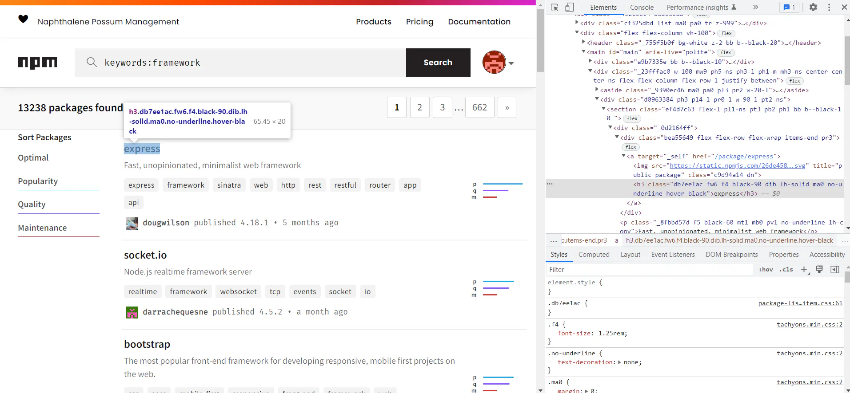This screenshot has width=850, height=393.
Task: Click the page vertical scrollbar thumb
Action: 540,40
